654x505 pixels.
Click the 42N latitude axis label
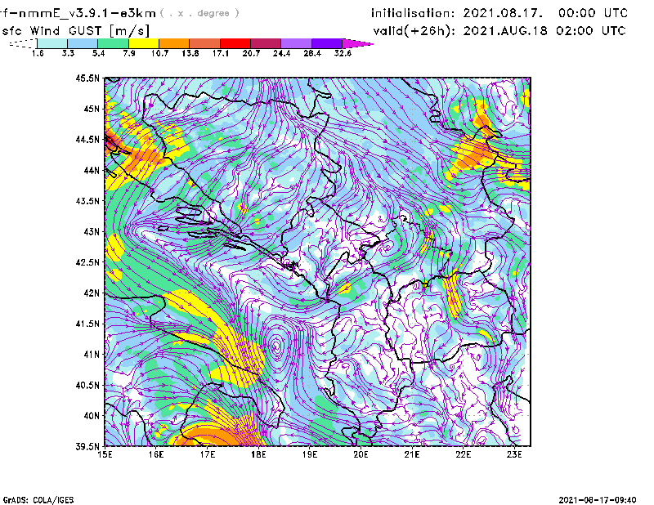[92, 293]
